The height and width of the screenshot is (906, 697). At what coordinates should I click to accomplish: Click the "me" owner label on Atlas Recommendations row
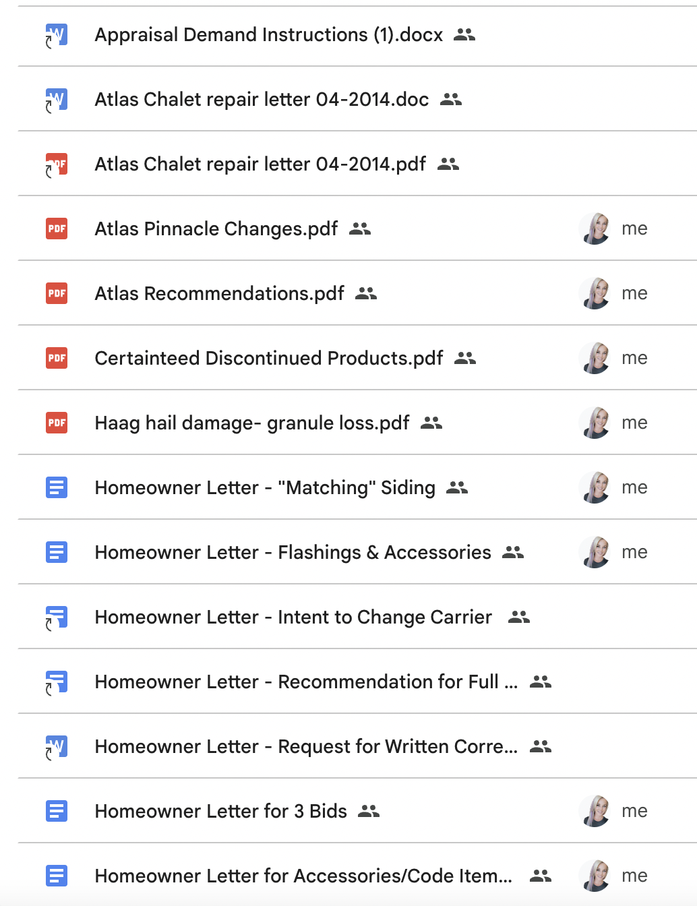(x=634, y=293)
